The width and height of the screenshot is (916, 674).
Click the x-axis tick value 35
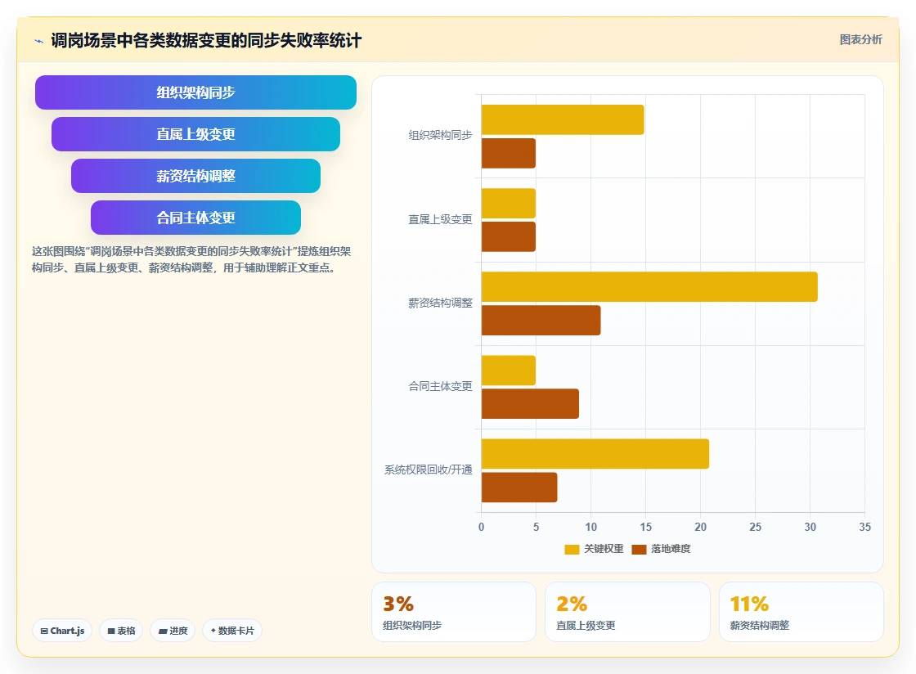864,528
